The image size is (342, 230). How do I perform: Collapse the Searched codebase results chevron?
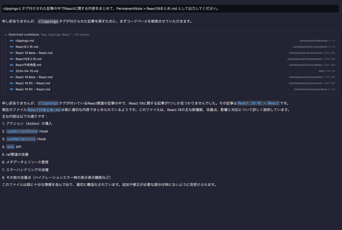point(6,34)
